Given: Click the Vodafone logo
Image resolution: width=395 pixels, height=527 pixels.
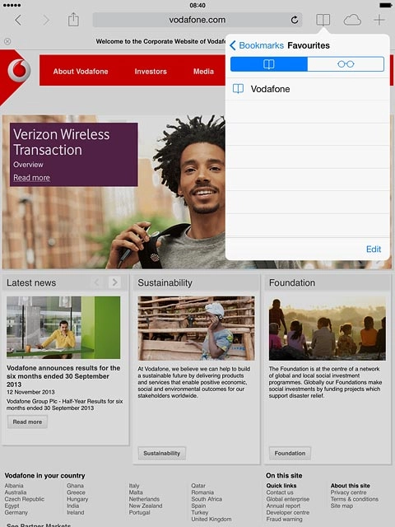Looking at the screenshot, I should (x=19, y=70).
